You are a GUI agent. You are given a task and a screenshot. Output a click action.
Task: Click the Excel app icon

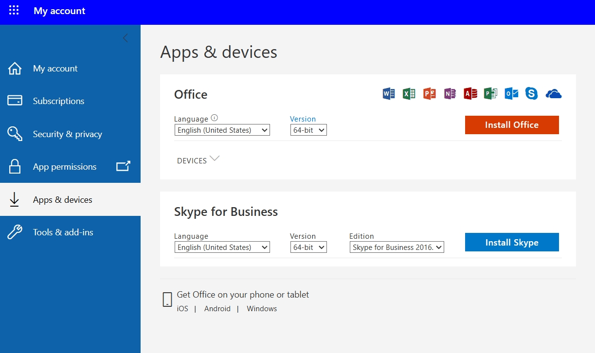(409, 93)
